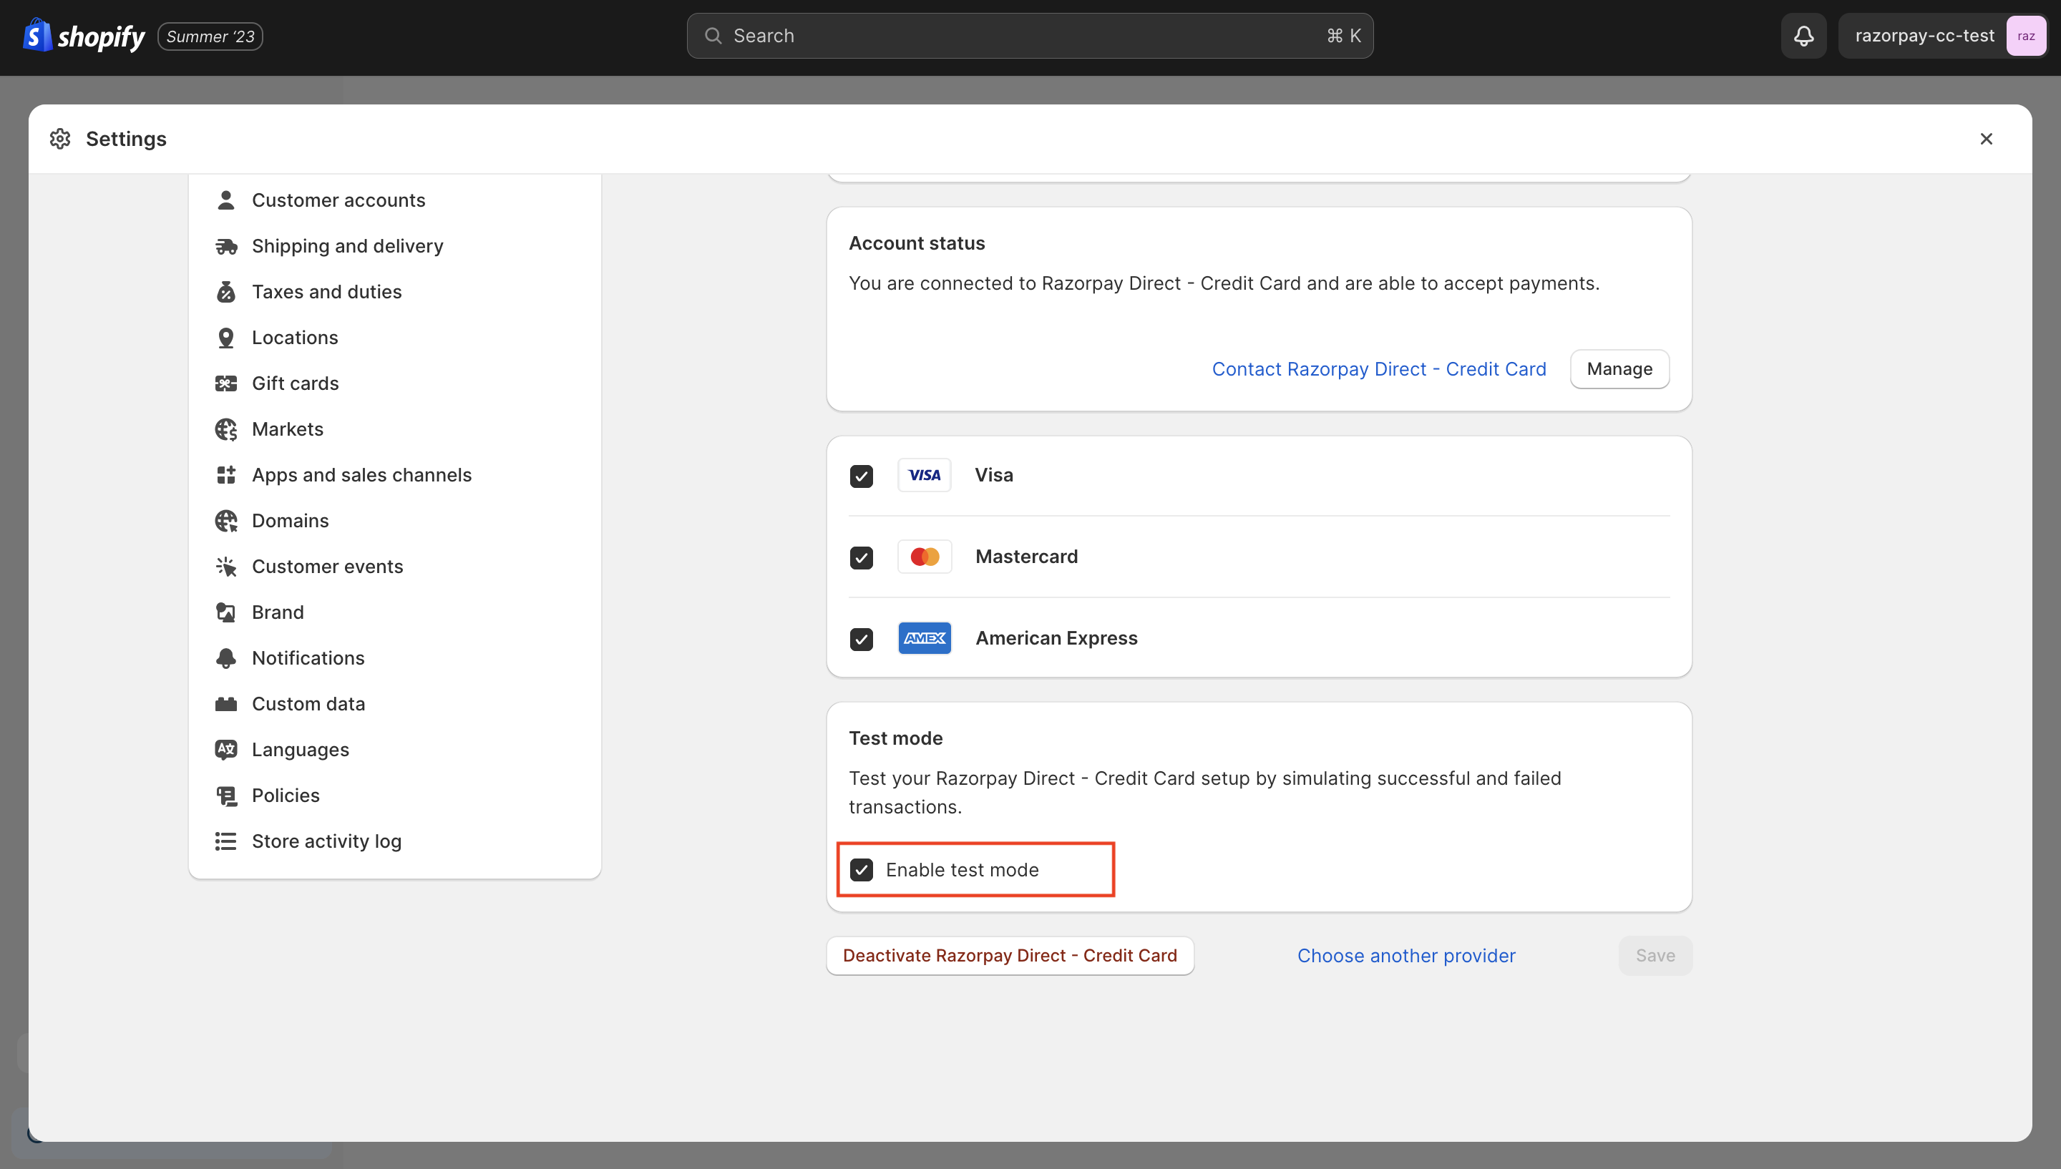Click the Manage button
Viewport: 2061px width, 1169px height.
[x=1619, y=369]
